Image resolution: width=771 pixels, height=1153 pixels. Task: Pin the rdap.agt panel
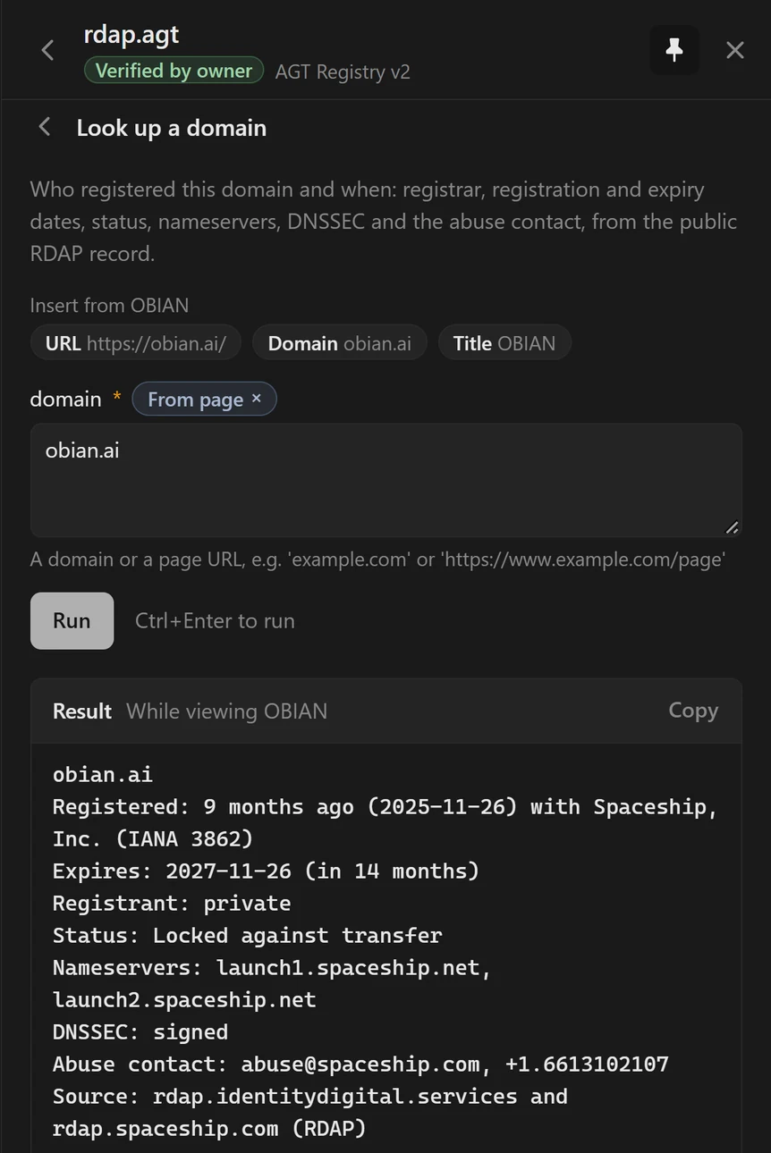(674, 50)
